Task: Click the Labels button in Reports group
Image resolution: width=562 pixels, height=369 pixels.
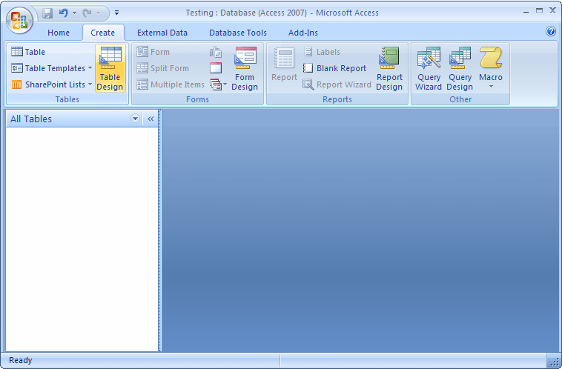Action: [322, 52]
